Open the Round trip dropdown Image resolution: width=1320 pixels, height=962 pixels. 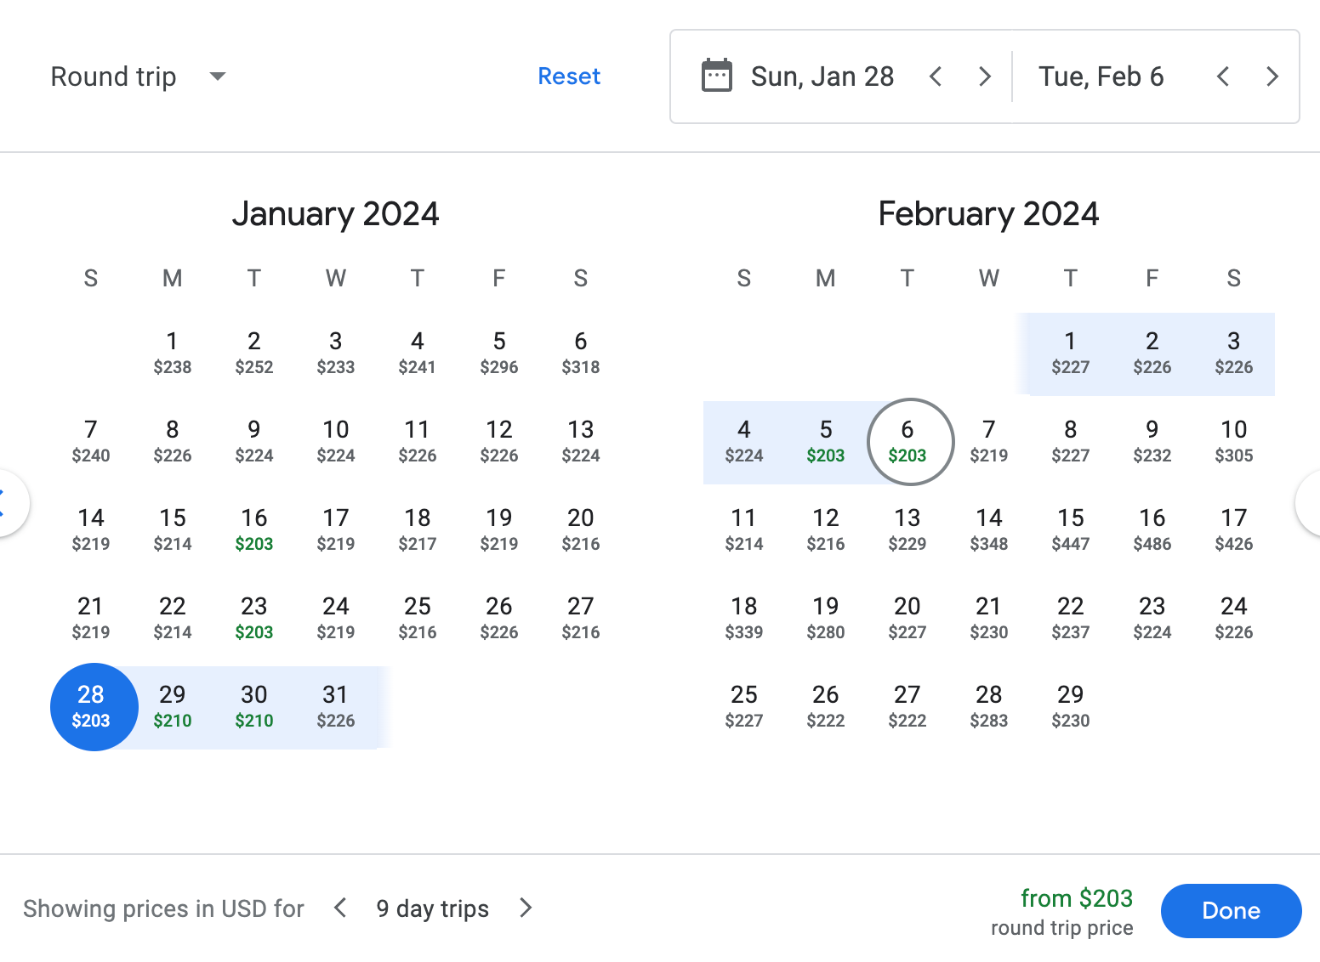139,76
